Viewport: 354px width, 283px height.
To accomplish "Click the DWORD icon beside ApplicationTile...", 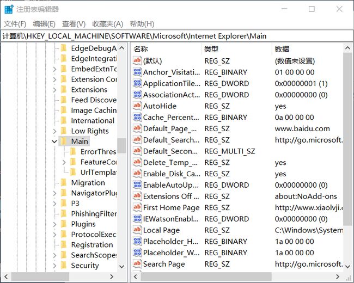I will pos(137,83).
